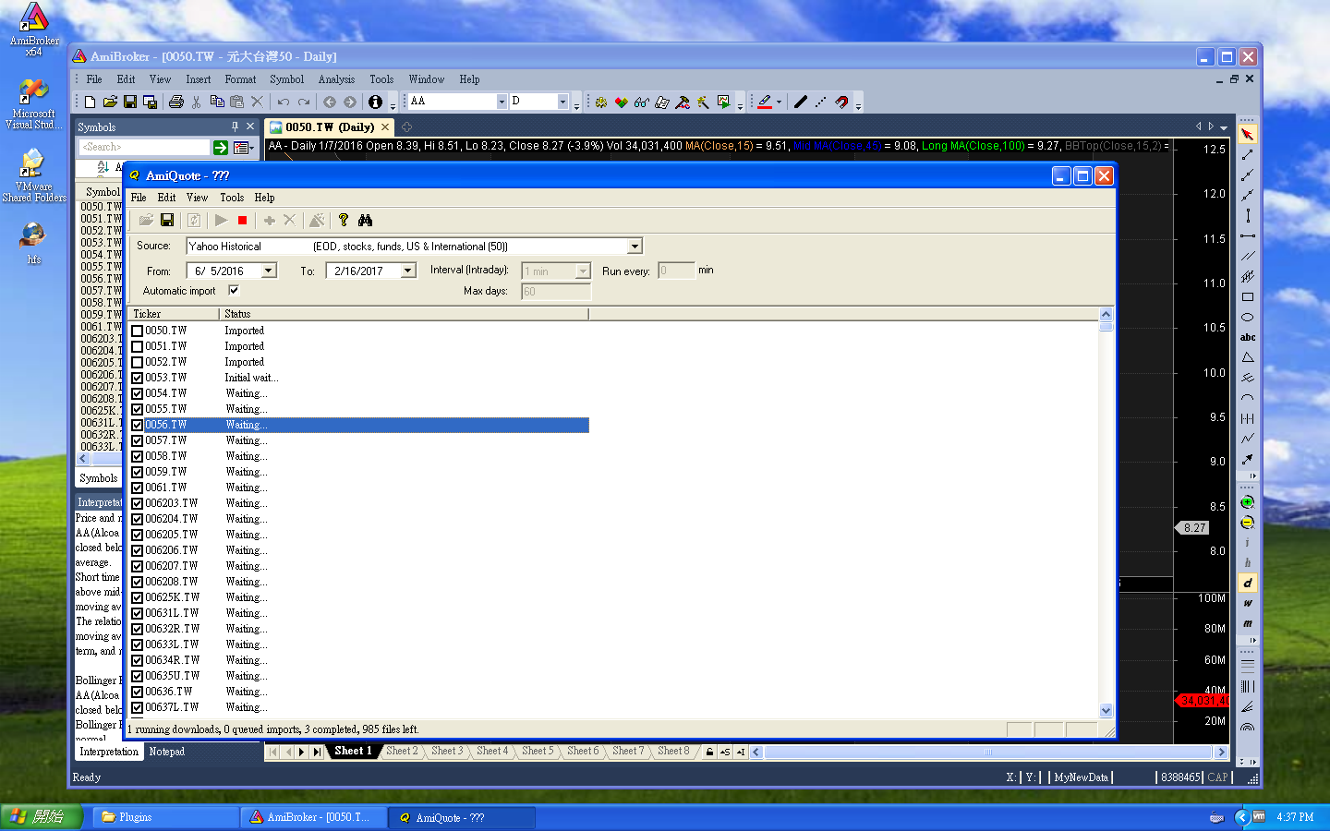Pin the Symbols panel with pushpin icon
Viewport: 1330px width, 831px height.
[235, 126]
